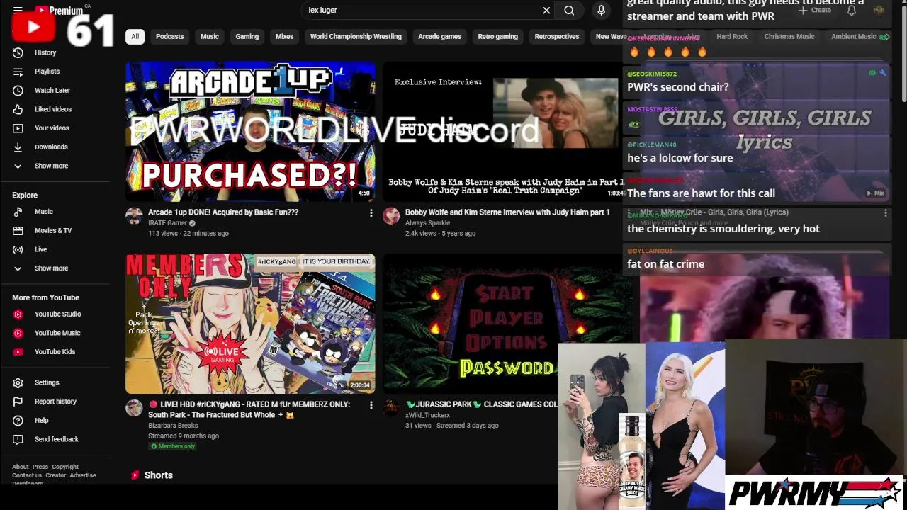Viewport: 907px width, 510px height.
Task: Open title 'Arcade 1up DONE! Acquired by Basic Fun???'
Action: pos(223,212)
